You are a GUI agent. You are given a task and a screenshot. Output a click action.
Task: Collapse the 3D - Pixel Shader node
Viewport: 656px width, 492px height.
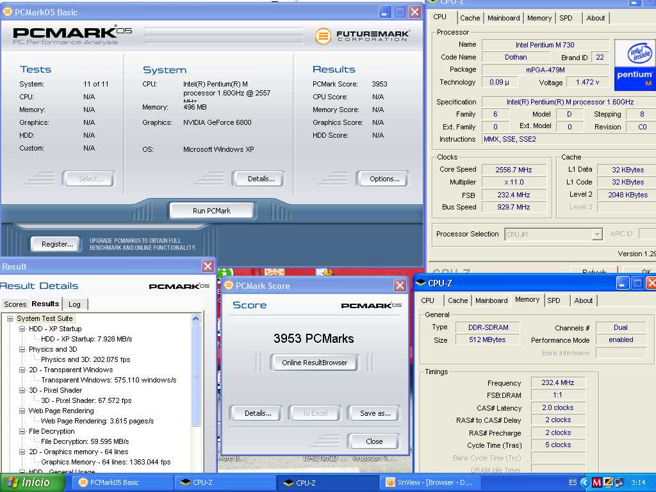(22, 390)
